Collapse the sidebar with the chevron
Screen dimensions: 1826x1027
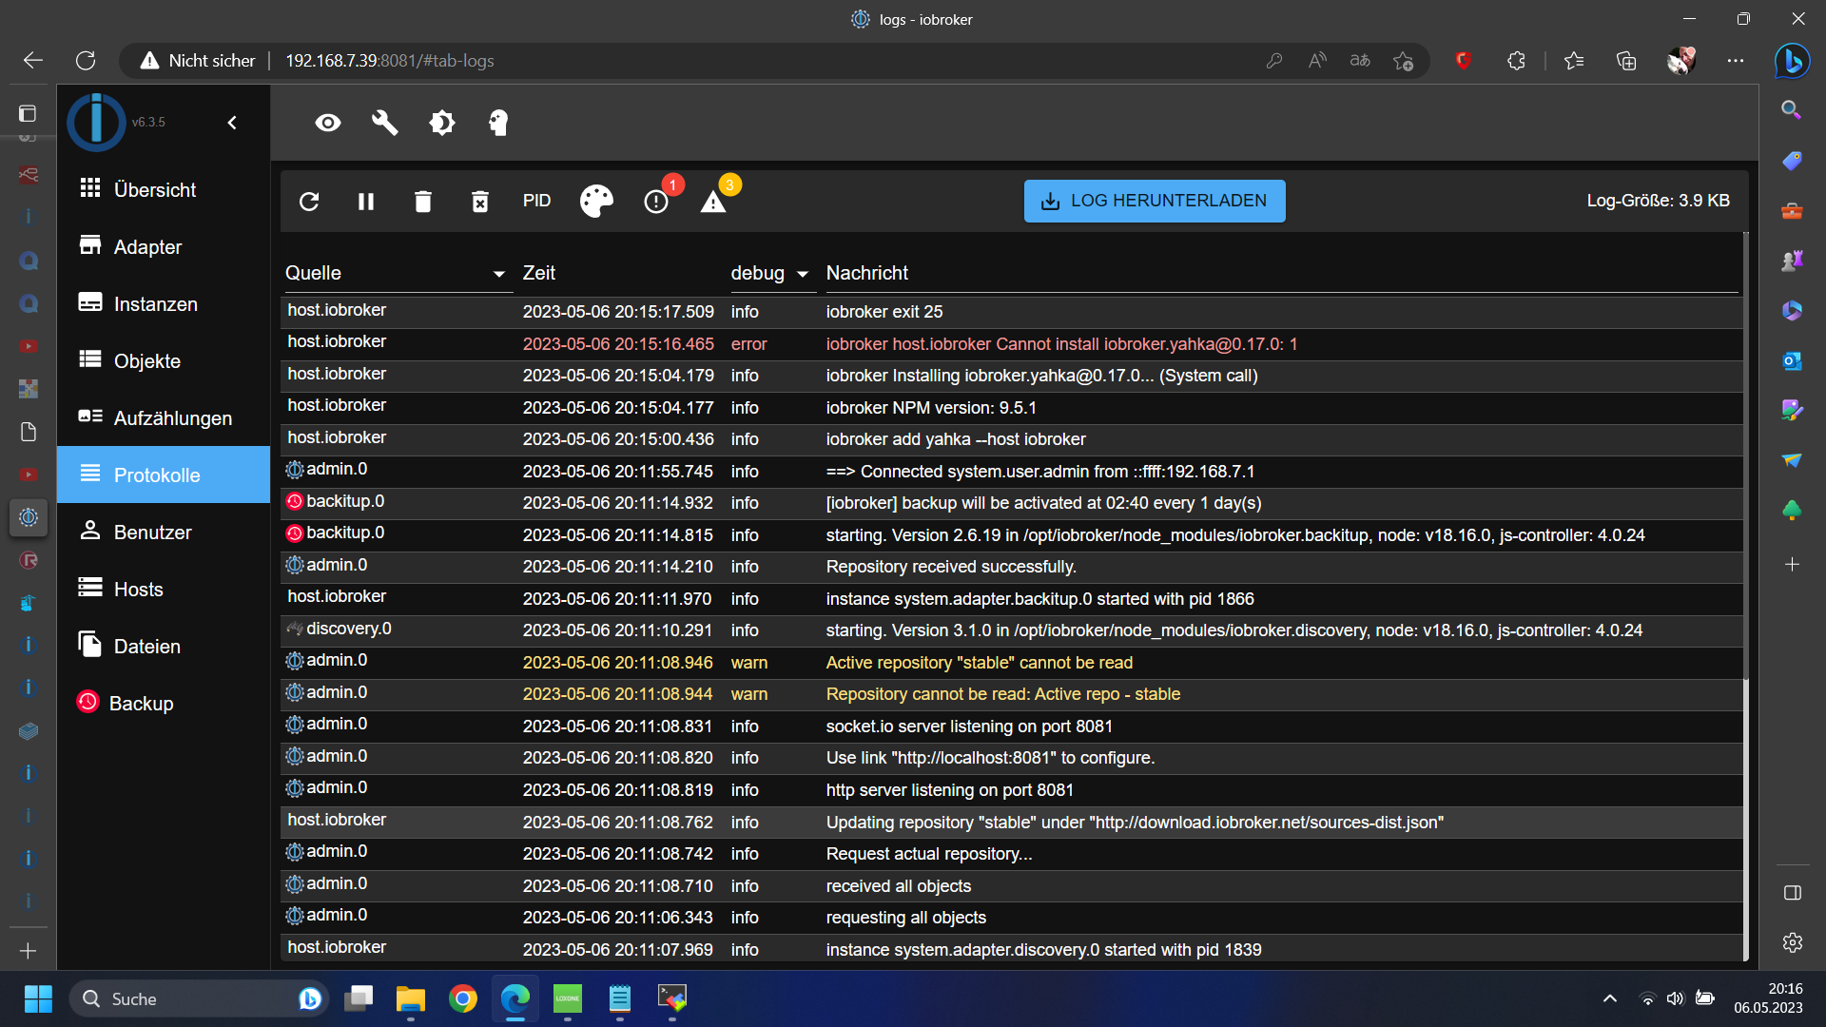[233, 123]
